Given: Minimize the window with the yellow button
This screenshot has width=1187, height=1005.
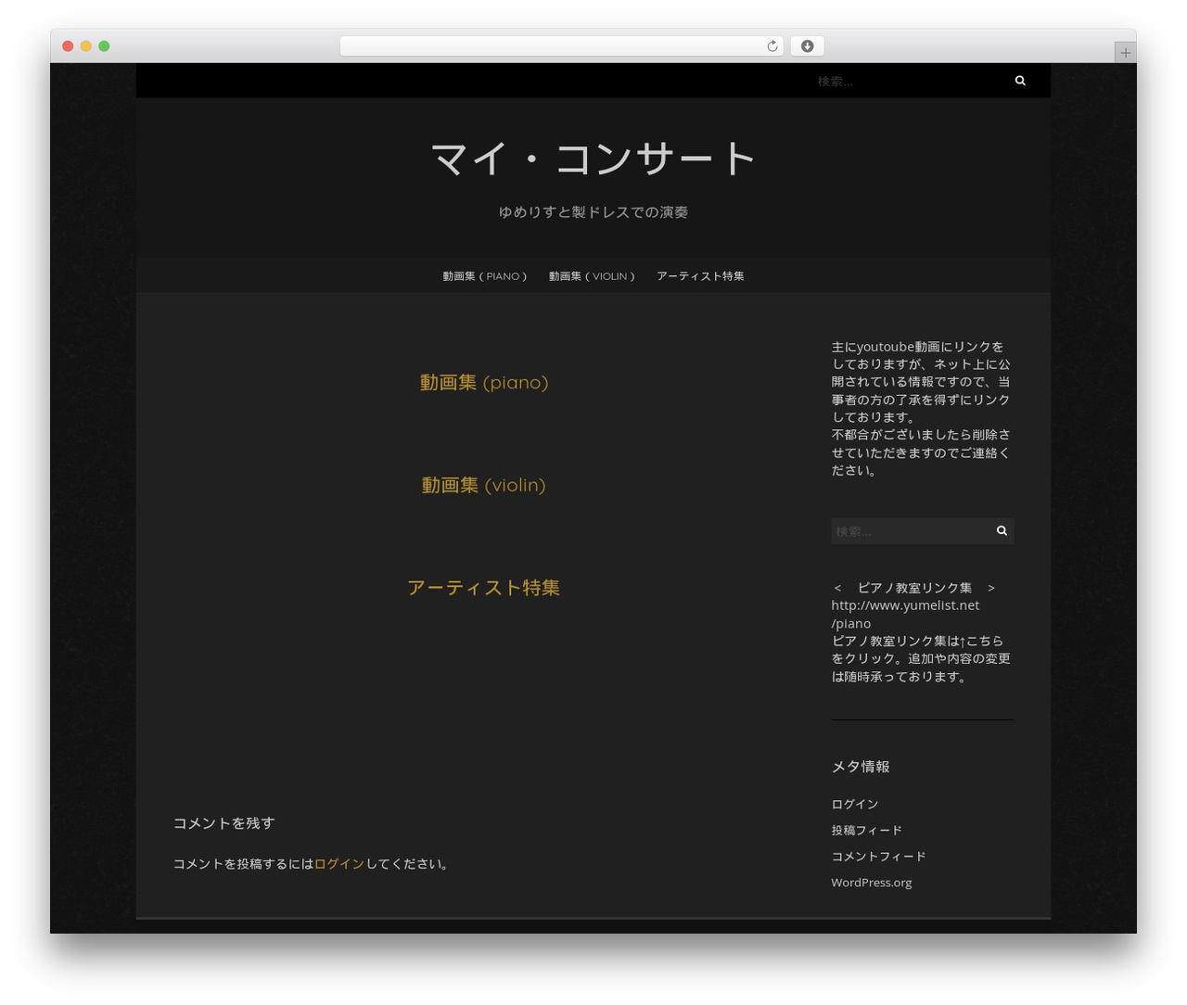Looking at the screenshot, I should click(x=85, y=46).
